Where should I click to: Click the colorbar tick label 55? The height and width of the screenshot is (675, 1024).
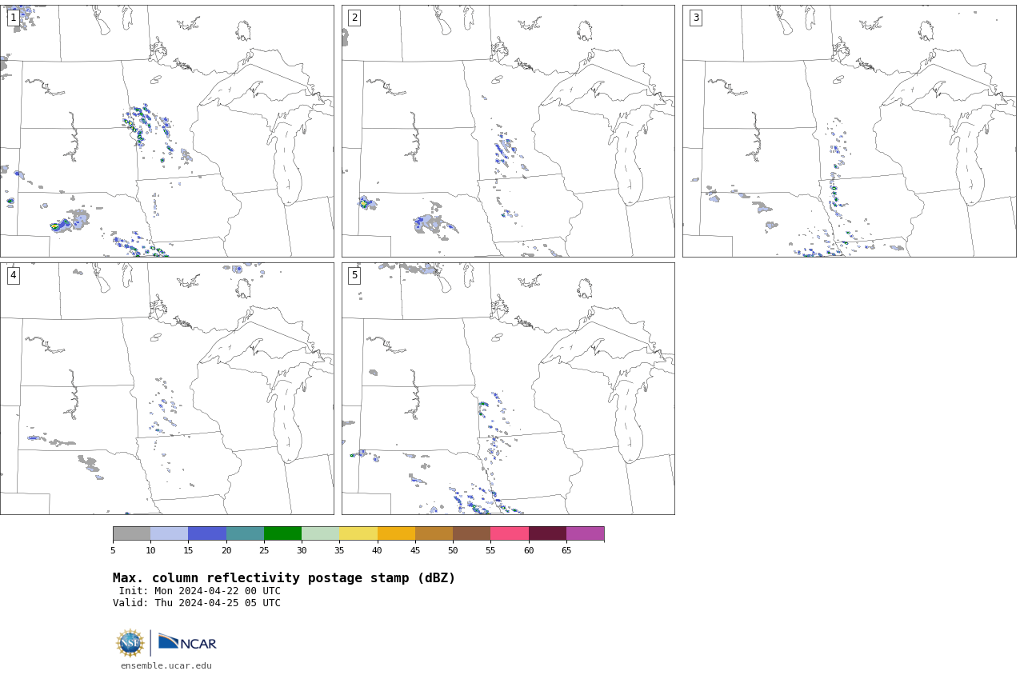490,550
